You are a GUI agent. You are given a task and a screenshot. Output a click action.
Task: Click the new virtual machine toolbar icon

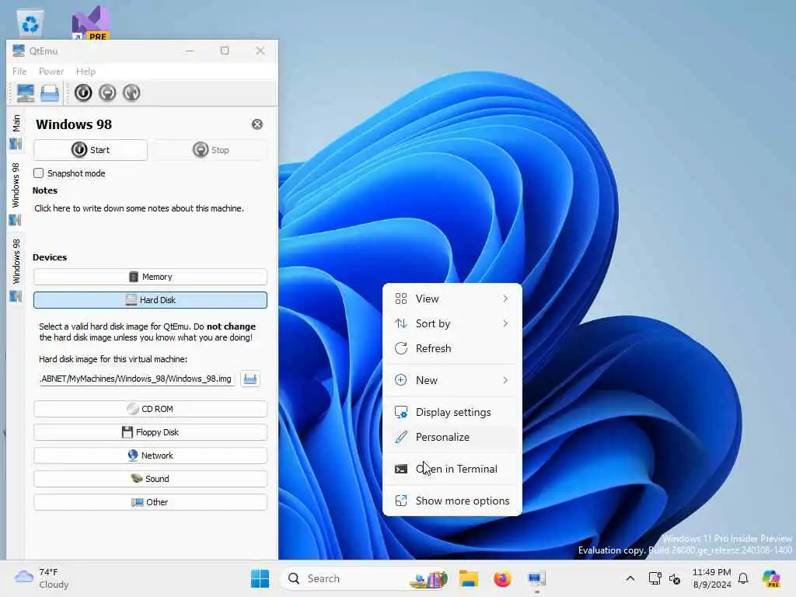coord(26,93)
